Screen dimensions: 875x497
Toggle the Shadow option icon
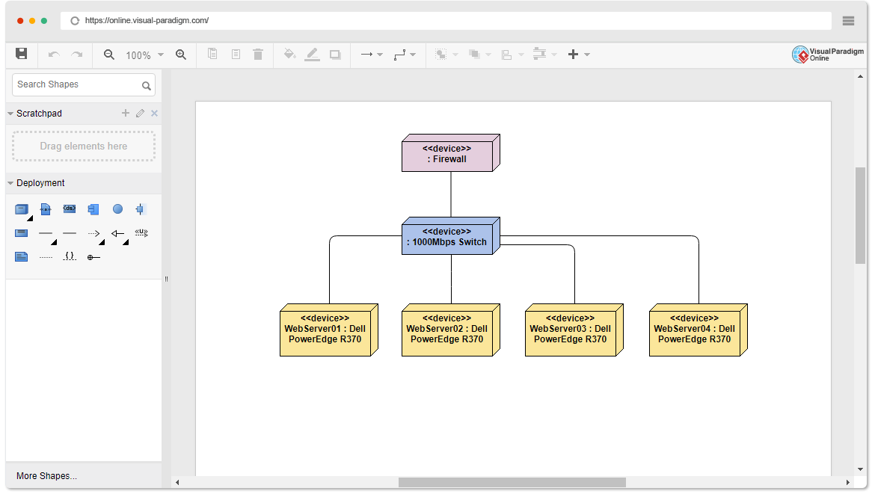click(x=335, y=55)
